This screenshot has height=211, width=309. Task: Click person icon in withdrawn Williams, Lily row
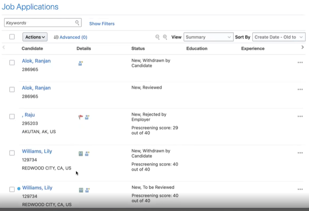(87, 153)
